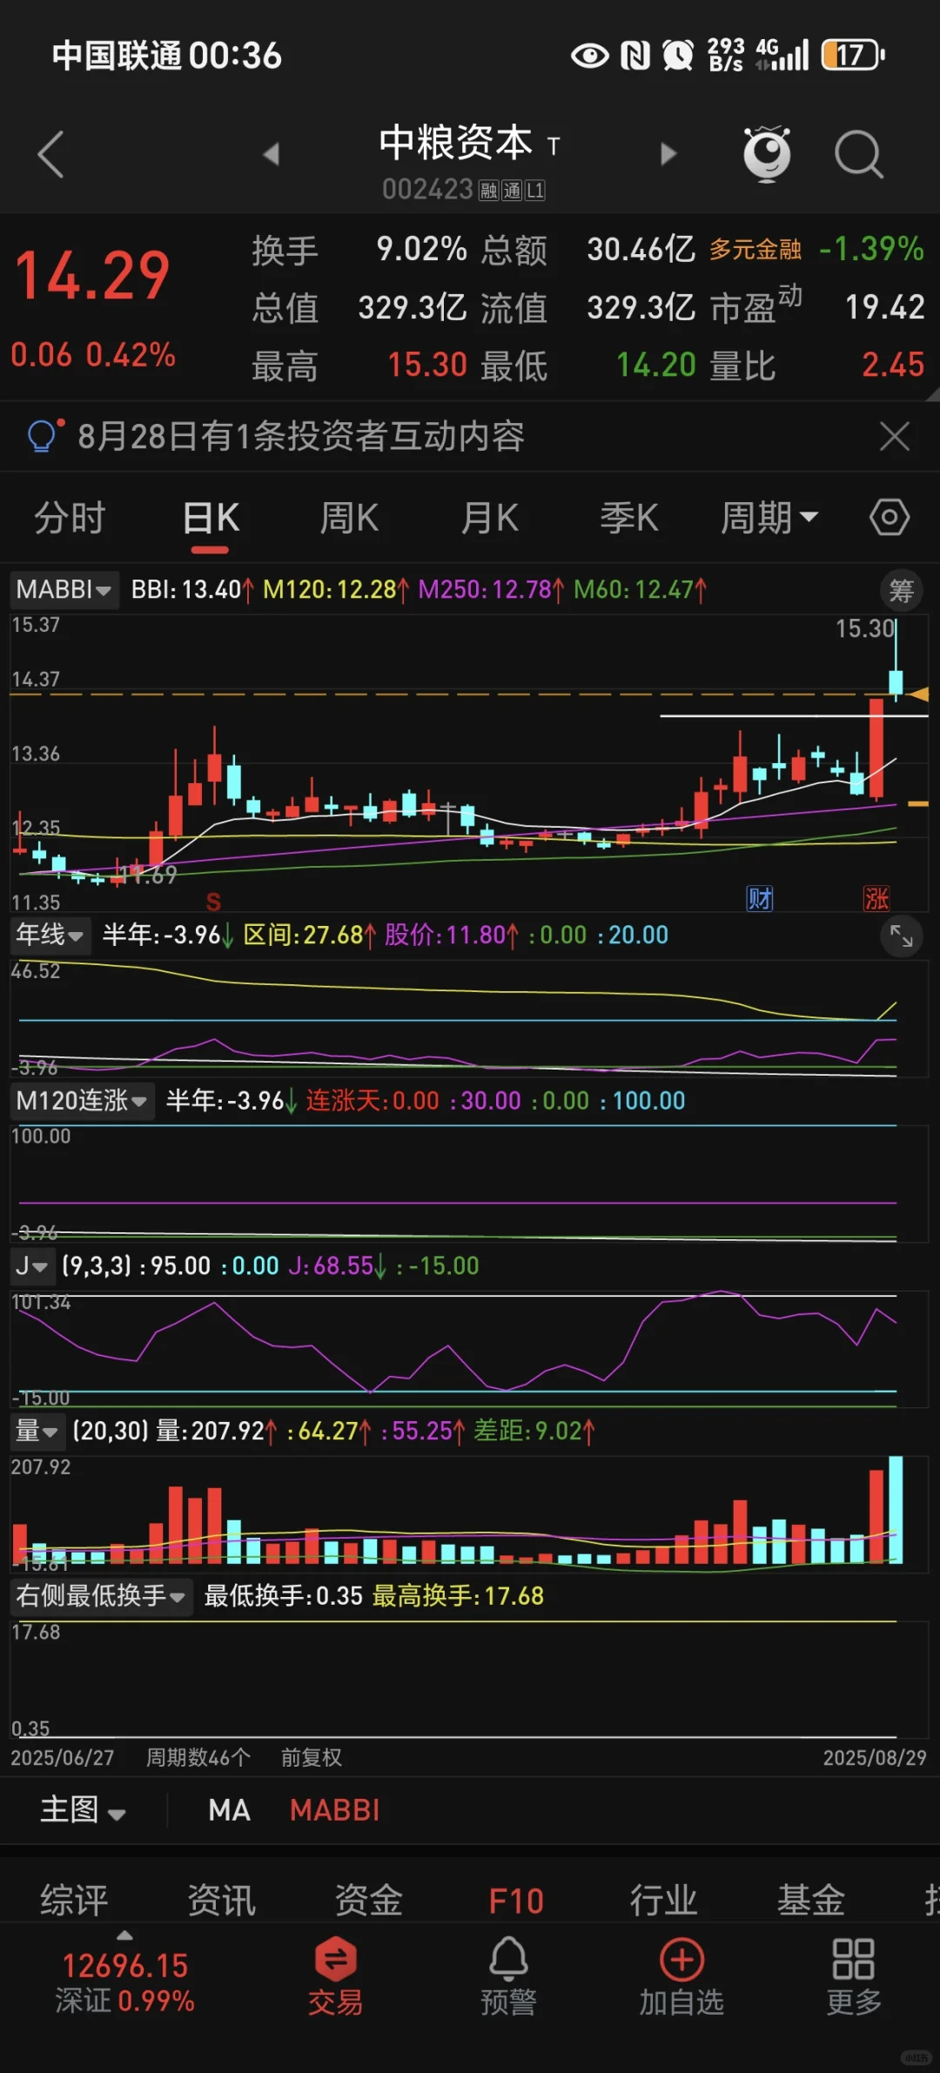Dismiss the investor interaction notice
Screen dimensions: 940x2073
[x=895, y=436]
